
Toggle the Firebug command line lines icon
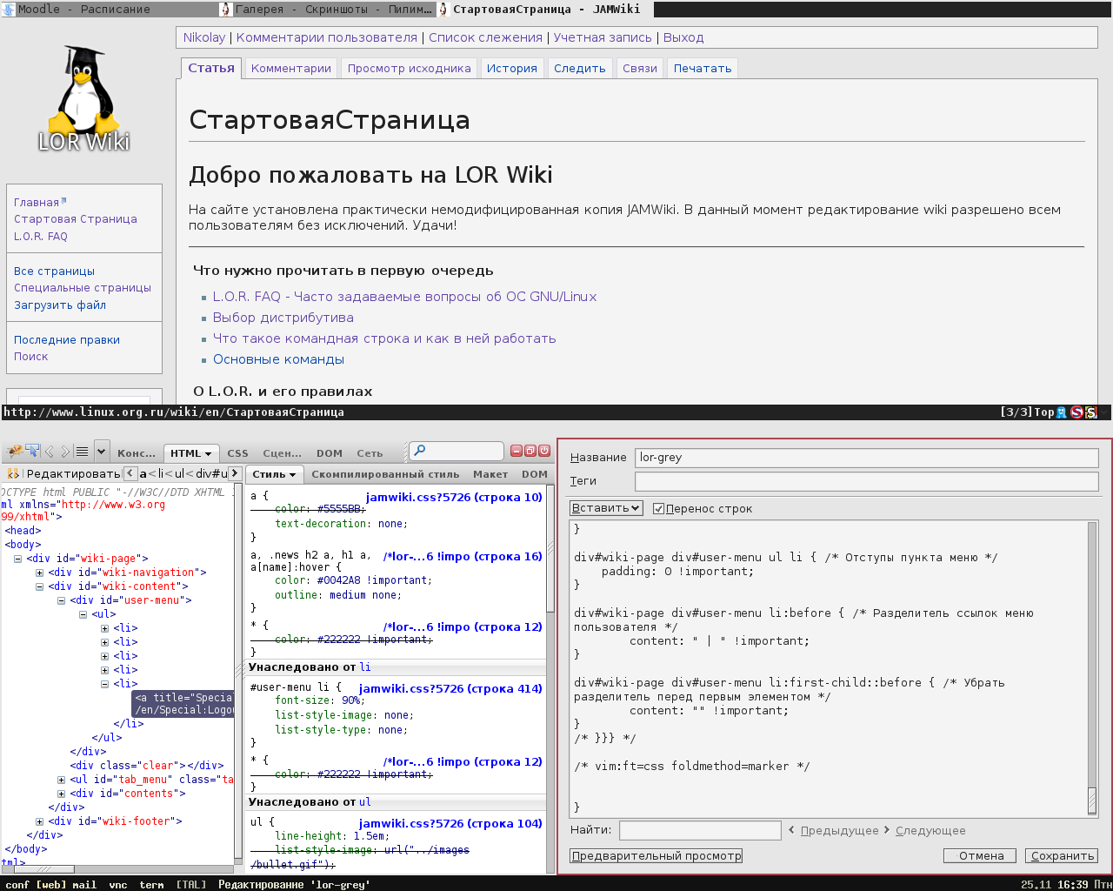82,452
